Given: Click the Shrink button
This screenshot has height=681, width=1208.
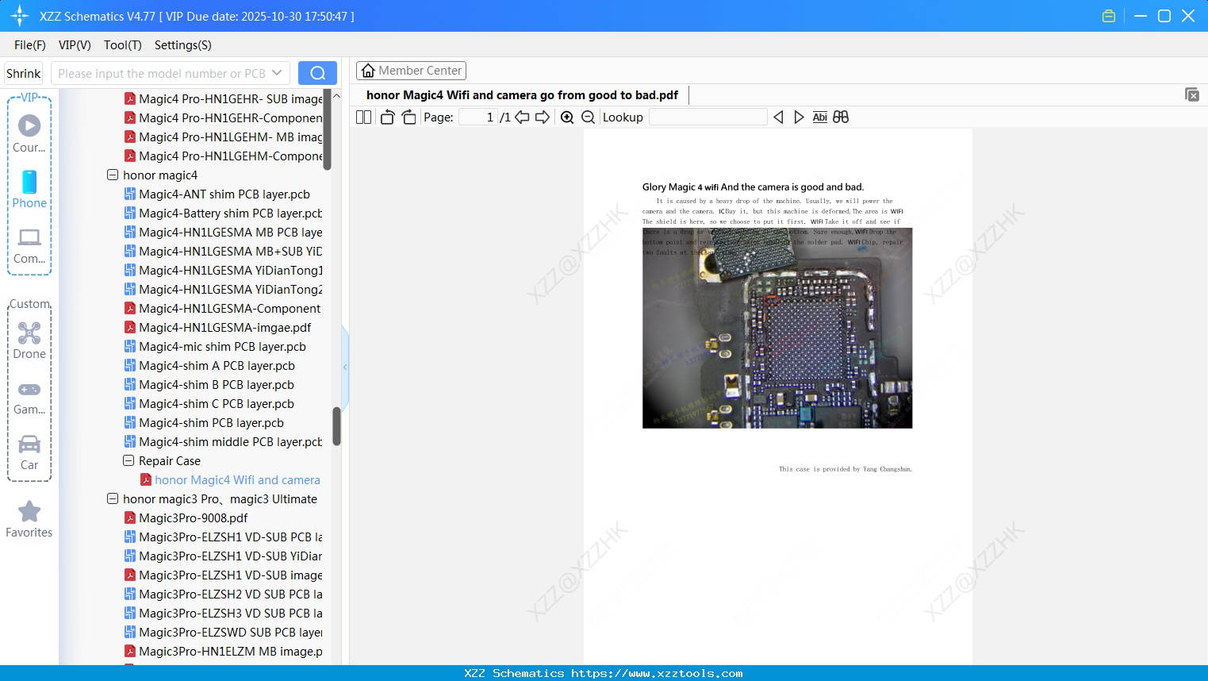Looking at the screenshot, I should (x=23, y=73).
